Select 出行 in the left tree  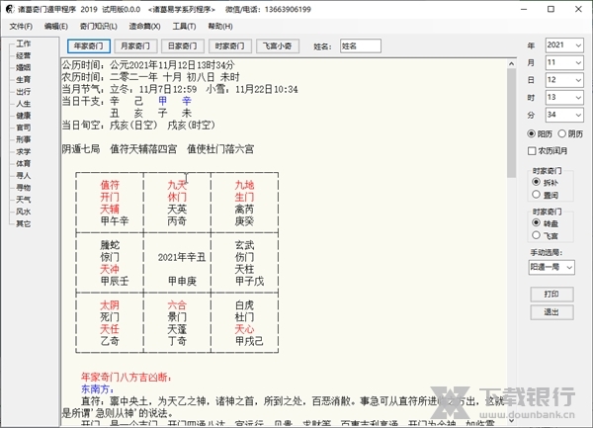[23, 92]
